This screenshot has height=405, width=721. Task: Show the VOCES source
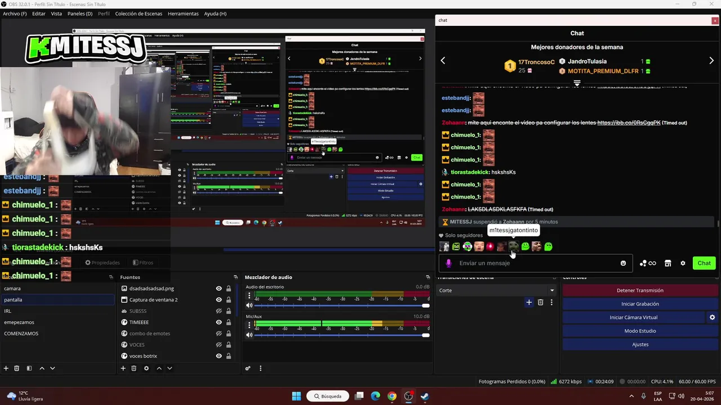coord(219,345)
